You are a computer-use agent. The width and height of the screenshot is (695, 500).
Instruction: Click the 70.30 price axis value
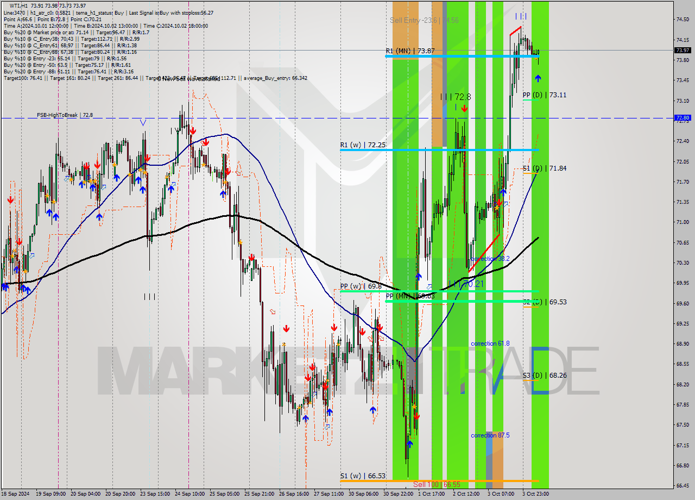683,263
